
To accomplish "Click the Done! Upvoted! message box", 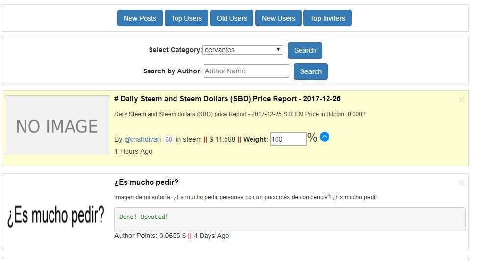I will [290, 219].
